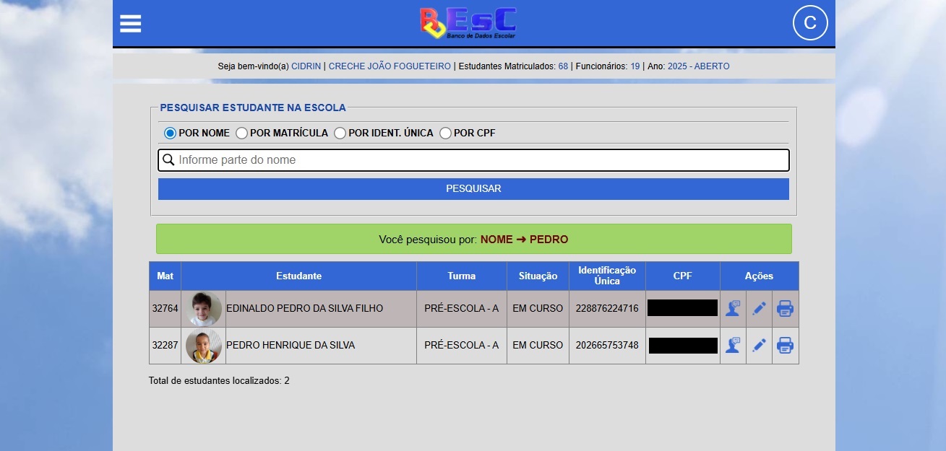The width and height of the screenshot is (946, 451).
Task: Click printer icon in Pedro Henrique row
Action: [785, 346]
